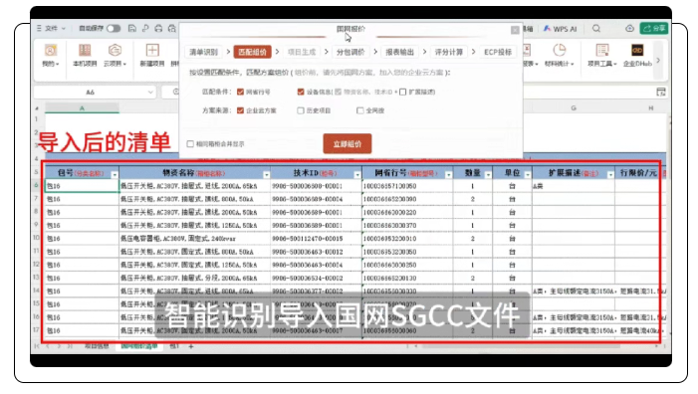Select column G header
The width and height of the screenshot is (698, 394).
point(574,108)
